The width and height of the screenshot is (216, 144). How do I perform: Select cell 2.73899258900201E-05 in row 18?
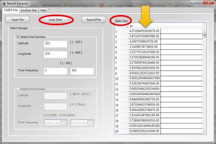[x=145, y=120]
